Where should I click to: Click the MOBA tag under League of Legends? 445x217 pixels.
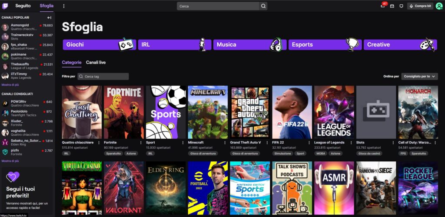point(321,154)
